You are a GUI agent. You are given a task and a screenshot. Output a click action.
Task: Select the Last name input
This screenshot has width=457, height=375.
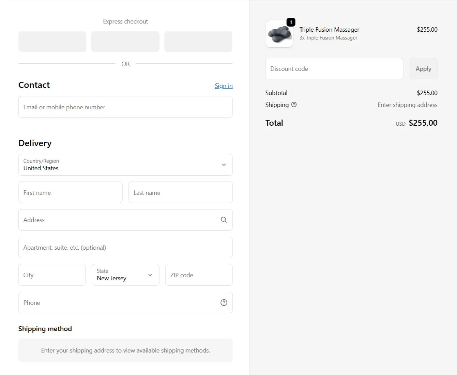180,192
